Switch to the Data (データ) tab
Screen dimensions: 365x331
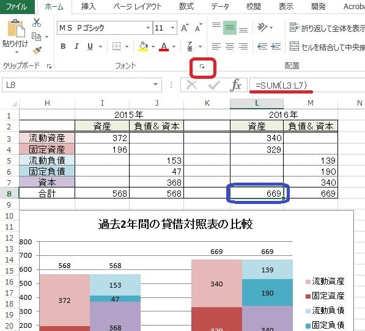click(219, 7)
